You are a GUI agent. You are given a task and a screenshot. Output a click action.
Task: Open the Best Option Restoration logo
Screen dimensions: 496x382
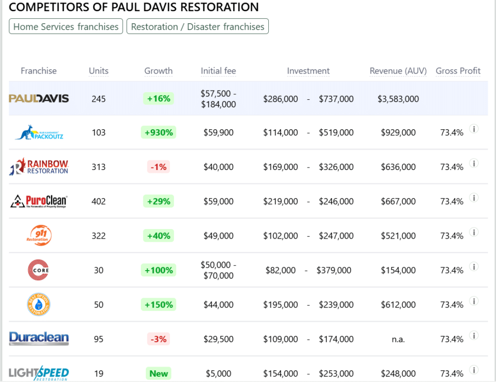pyautogui.click(x=39, y=304)
